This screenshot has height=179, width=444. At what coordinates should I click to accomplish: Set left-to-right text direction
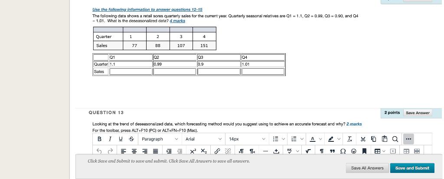point(242,151)
